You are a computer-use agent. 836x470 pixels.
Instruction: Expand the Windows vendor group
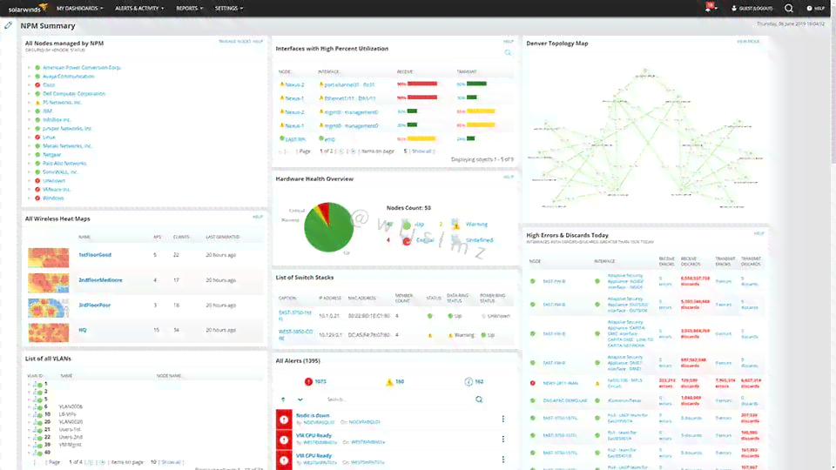pos(30,198)
